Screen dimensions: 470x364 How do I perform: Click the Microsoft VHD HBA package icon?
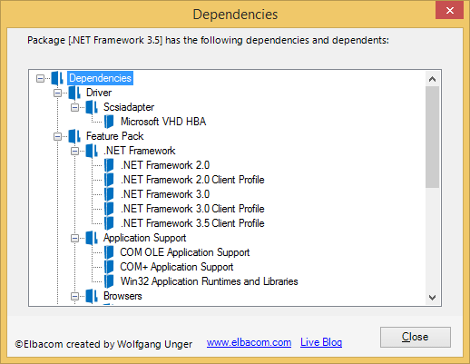pyautogui.click(x=109, y=122)
